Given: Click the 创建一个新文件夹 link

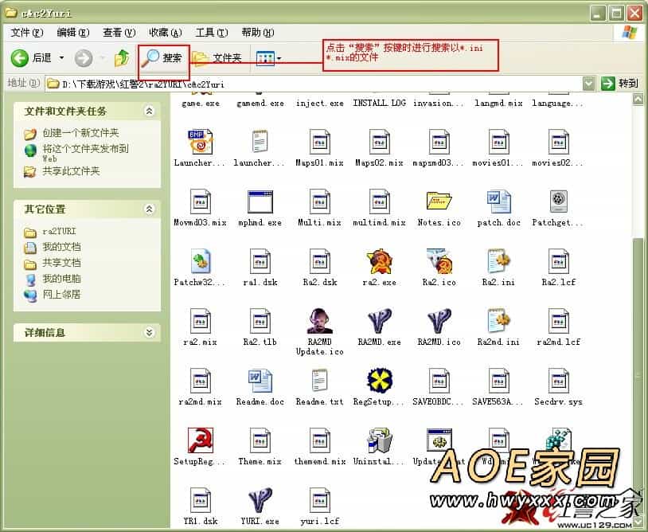Looking at the screenshot, I should pos(80,133).
